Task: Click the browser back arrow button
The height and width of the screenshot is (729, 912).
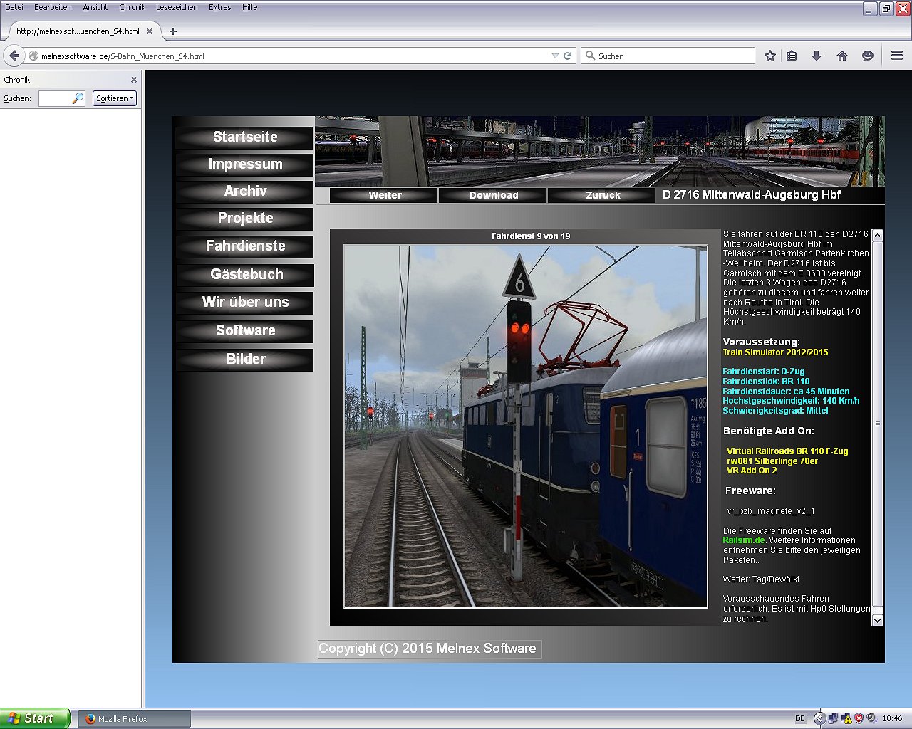Action: (14, 56)
